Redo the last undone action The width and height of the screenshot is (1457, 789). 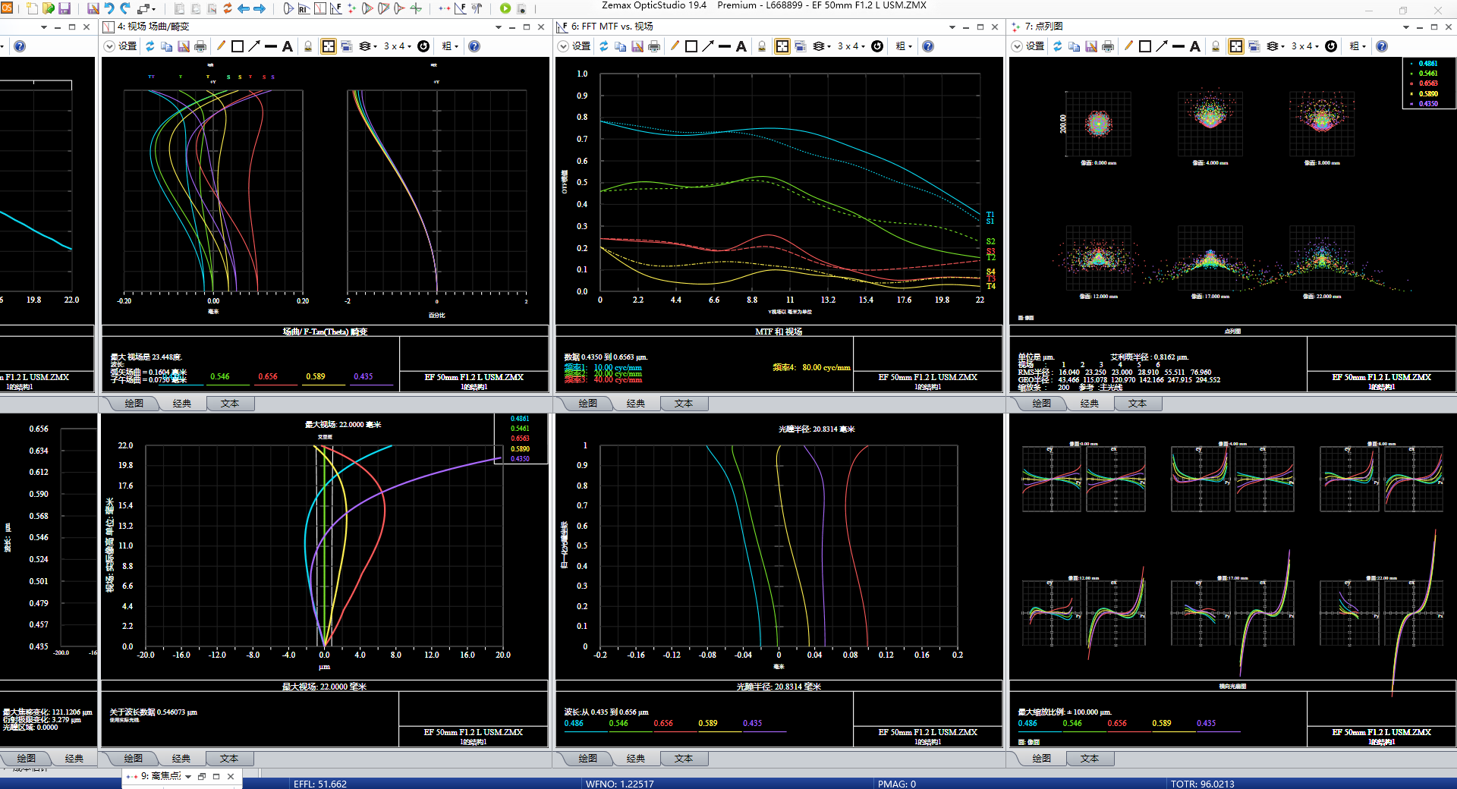(125, 8)
